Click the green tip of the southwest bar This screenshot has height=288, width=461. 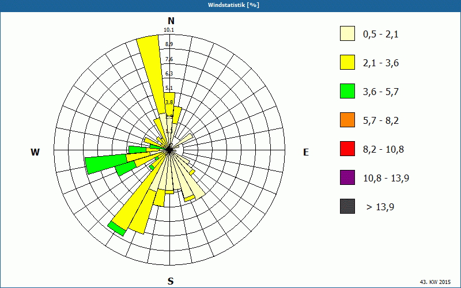116,229
